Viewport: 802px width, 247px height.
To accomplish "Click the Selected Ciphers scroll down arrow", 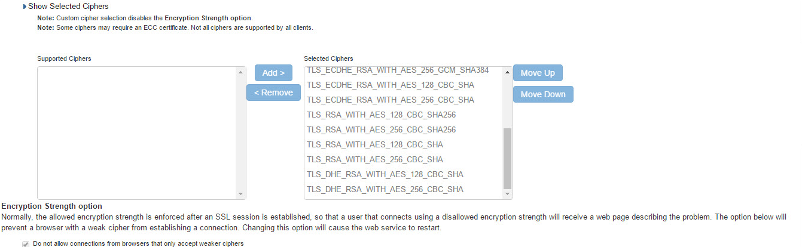I will 508,194.
